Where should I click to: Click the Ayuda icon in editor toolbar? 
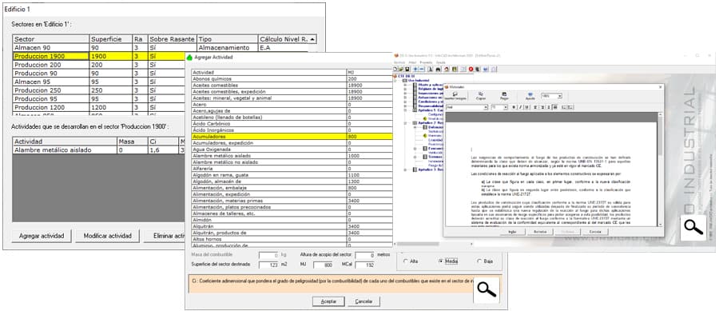point(530,96)
